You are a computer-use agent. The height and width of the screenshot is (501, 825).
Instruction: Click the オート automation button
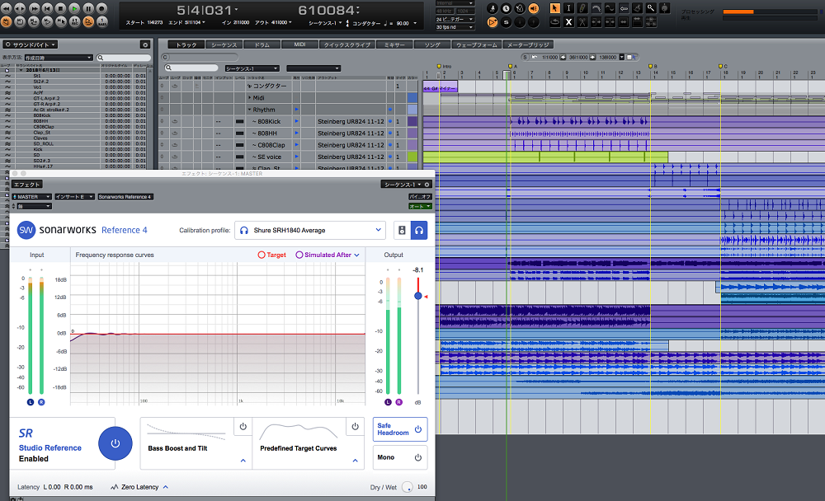tap(420, 206)
